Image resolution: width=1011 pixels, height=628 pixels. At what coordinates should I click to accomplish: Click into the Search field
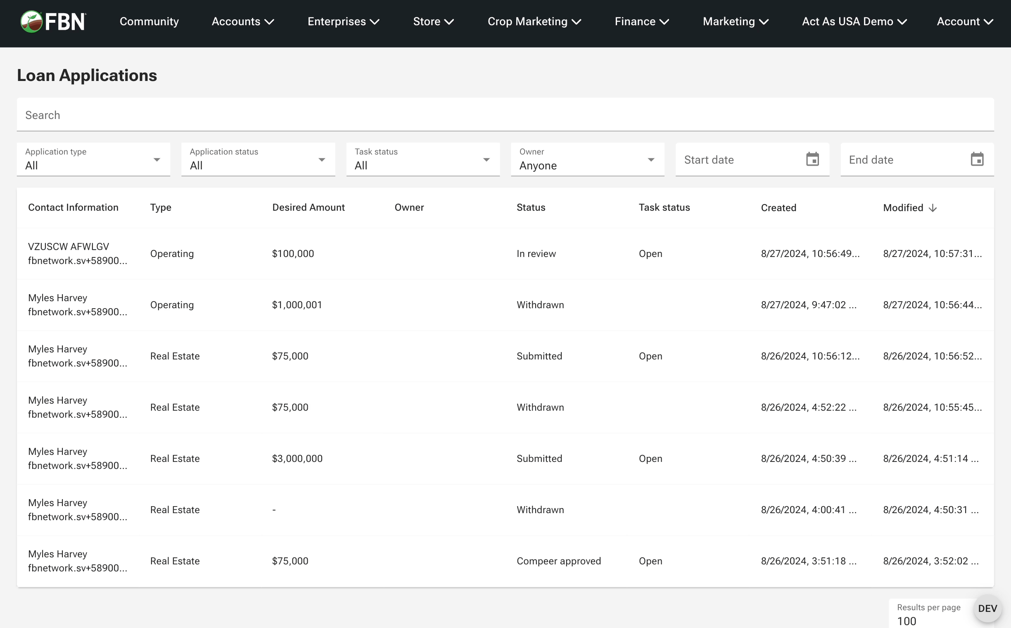(505, 115)
